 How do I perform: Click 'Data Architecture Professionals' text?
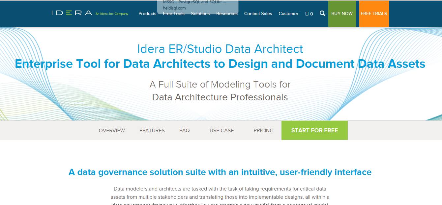pyautogui.click(x=220, y=97)
